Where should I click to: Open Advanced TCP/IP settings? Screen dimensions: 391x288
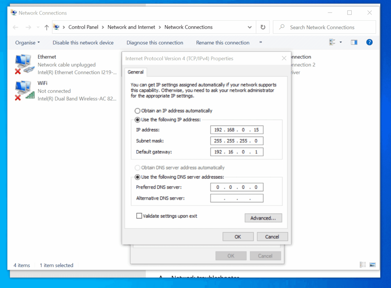click(263, 218)
